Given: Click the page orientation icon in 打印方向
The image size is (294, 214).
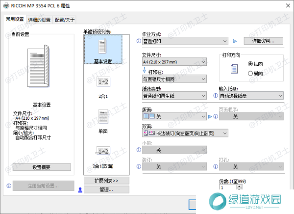Looking at the screenshot, I should [x=234, y=69].
